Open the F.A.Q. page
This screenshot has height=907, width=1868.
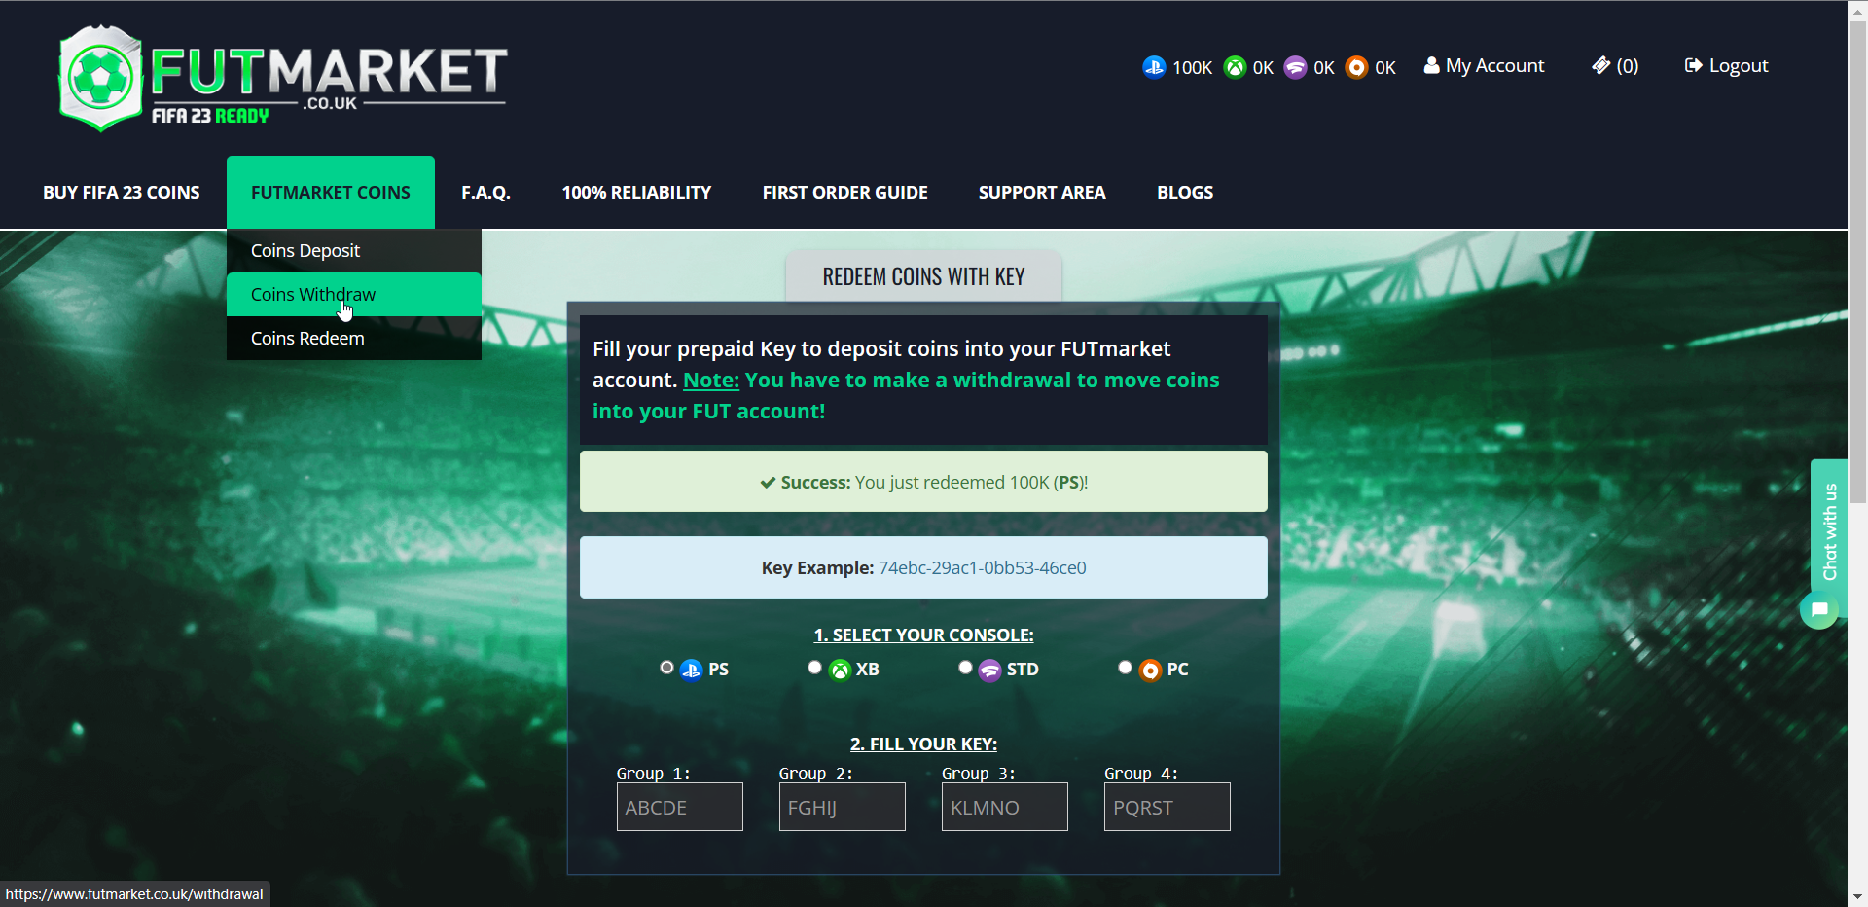pyautogui.click(x=485, y=193)
